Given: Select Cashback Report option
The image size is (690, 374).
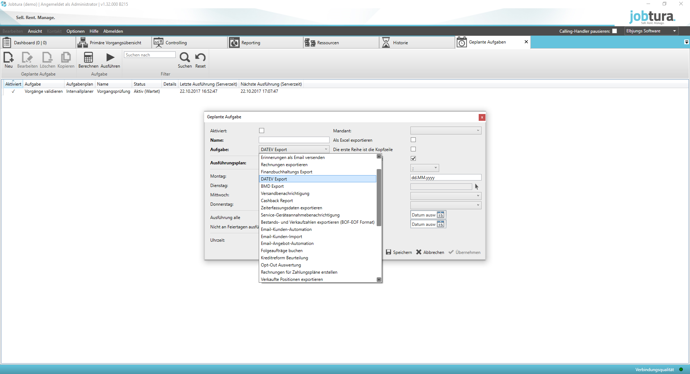Looking at the screenshot, I should point(318,201).
